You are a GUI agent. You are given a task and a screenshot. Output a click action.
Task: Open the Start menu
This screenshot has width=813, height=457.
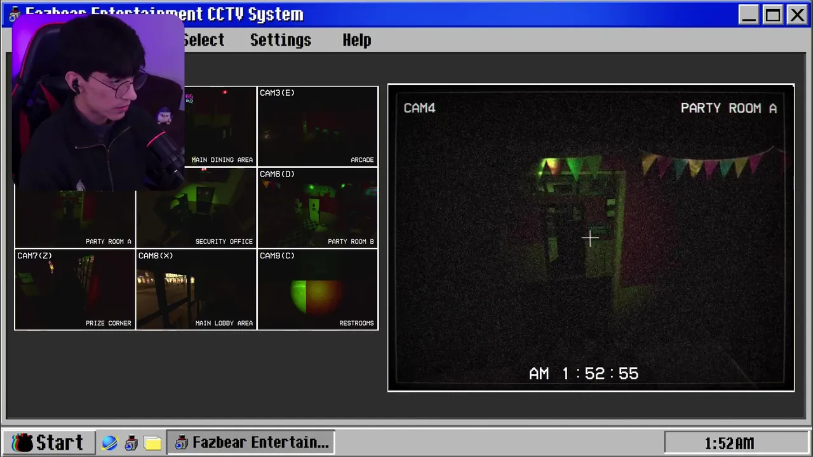[x=49, y=442]
